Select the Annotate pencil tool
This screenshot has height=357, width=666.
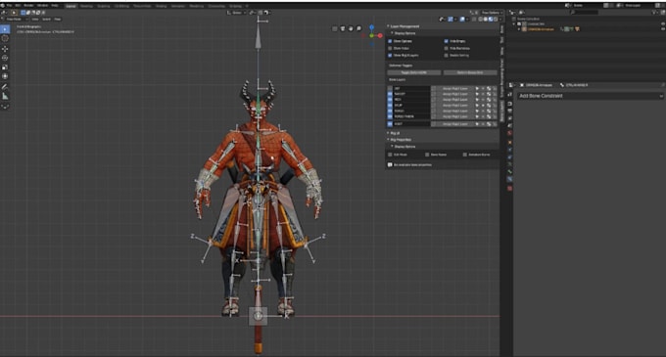pos(5,86)
